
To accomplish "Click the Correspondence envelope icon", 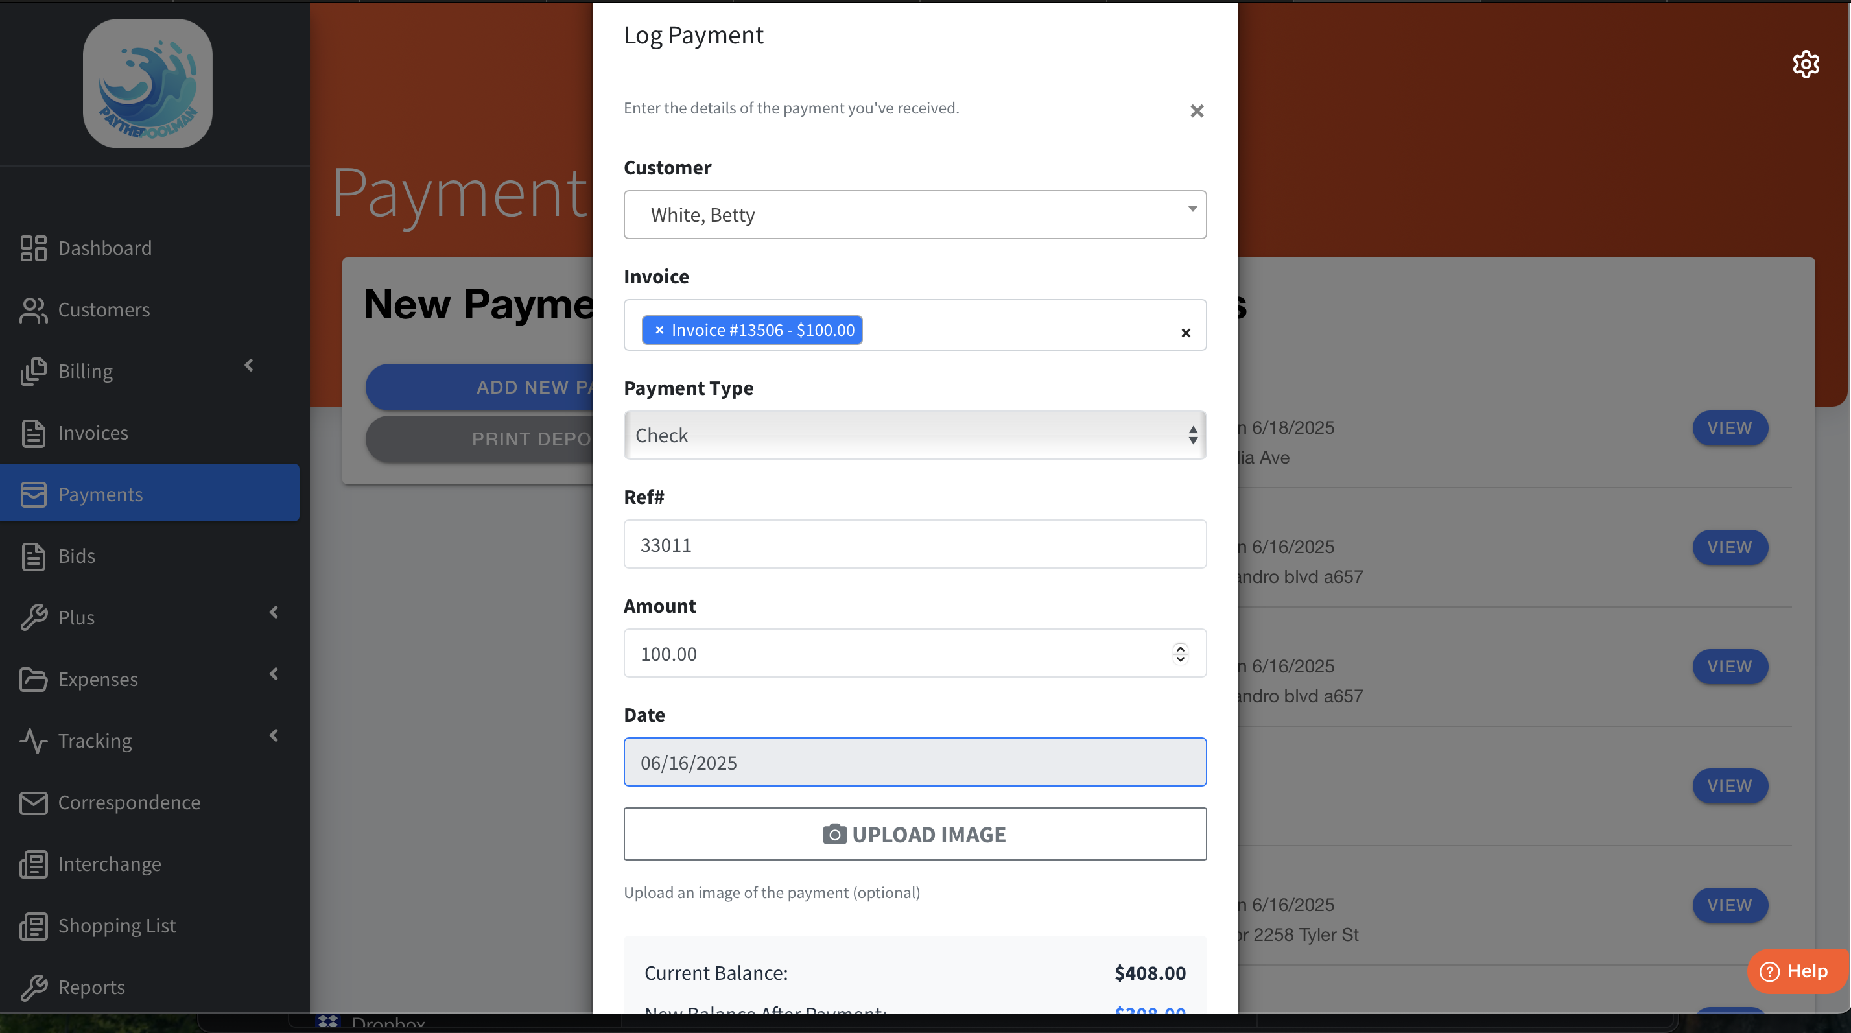I will [x=33, y=802].
